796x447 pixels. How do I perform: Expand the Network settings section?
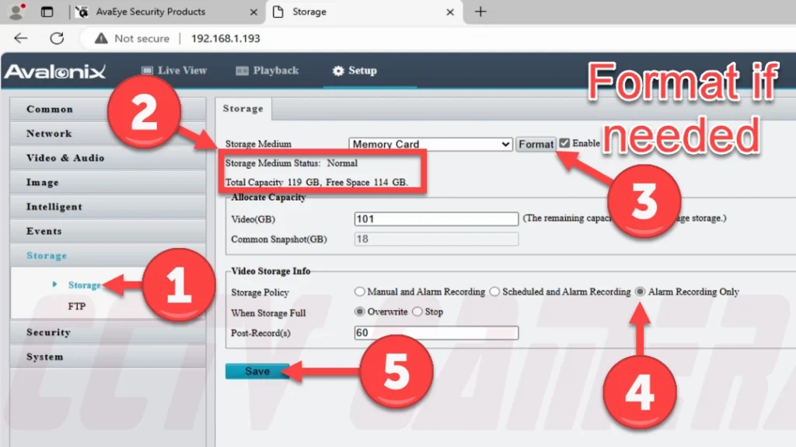(49, 134)
